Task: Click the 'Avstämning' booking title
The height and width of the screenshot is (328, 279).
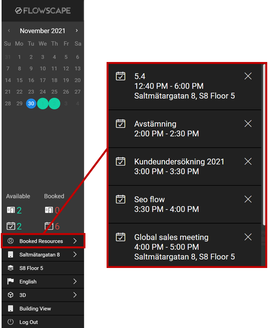Action: [x=155, y=124]
